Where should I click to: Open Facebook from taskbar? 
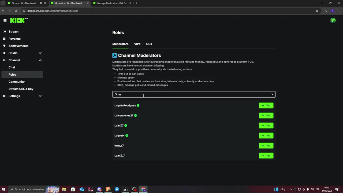(117, 189)
